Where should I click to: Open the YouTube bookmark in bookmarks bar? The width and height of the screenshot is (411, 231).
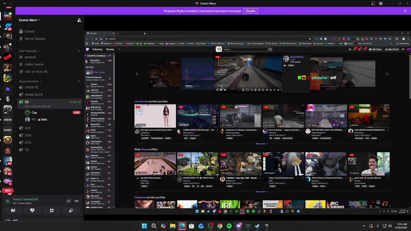point(117,44)
